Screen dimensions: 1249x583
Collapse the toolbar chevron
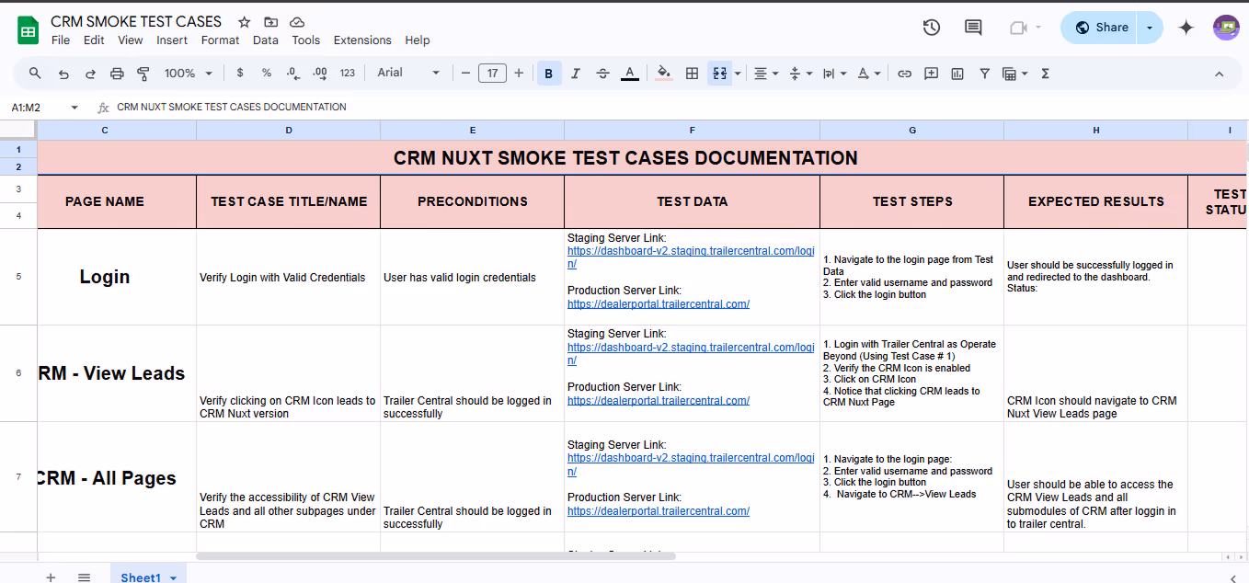click(1220, 74)
